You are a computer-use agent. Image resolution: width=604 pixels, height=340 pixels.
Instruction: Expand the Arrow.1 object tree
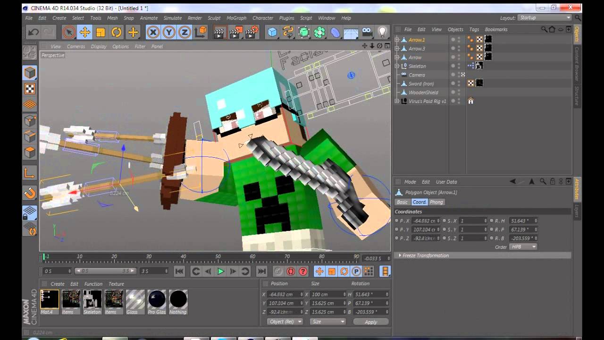[397, 40]
